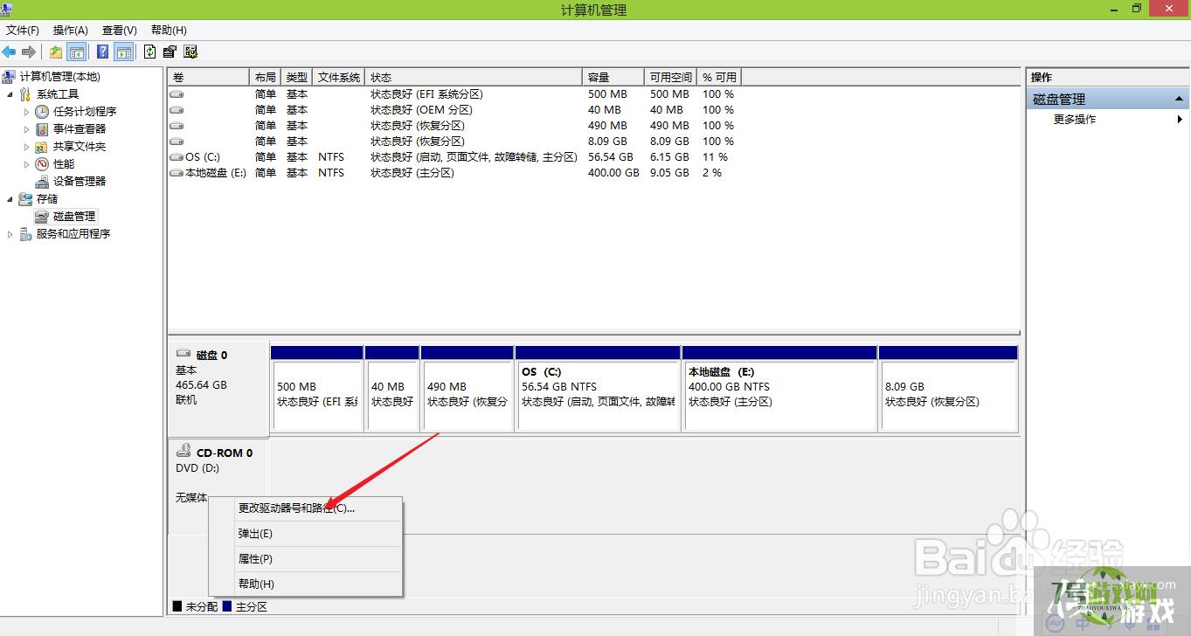Choose 弹出(E) from context menu

306,534
